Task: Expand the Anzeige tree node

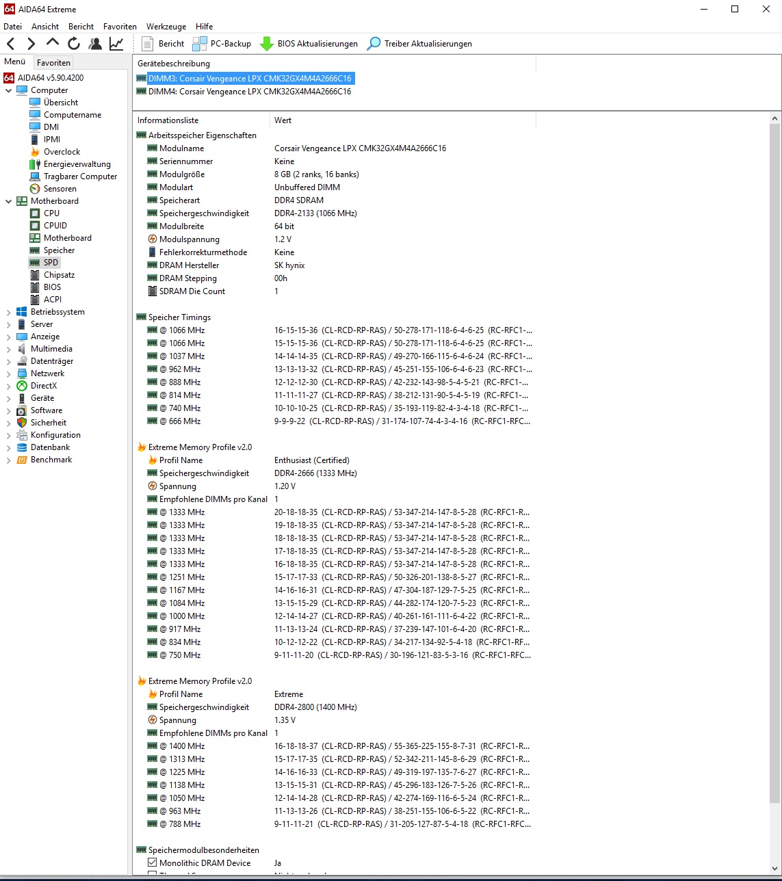Action: [x=8, y=337]
